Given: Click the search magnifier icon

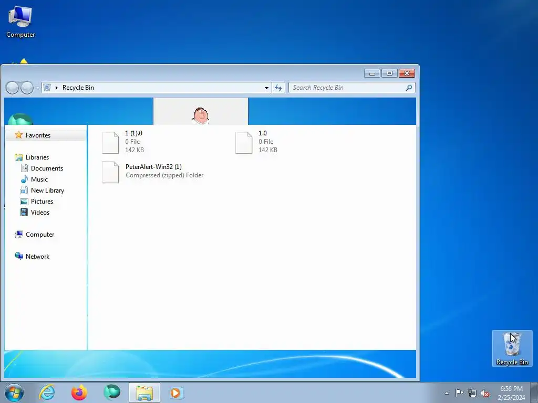Looking at the screenshot, I should point(409,88).
